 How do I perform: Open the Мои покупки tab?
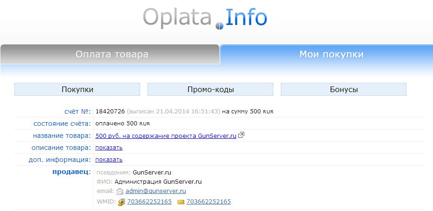point(331,55)
